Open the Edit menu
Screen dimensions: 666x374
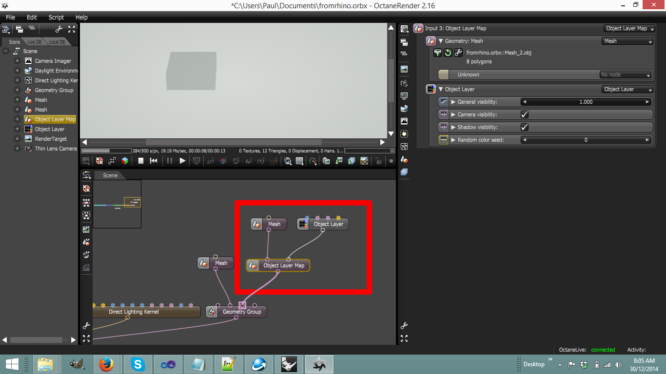32,17
